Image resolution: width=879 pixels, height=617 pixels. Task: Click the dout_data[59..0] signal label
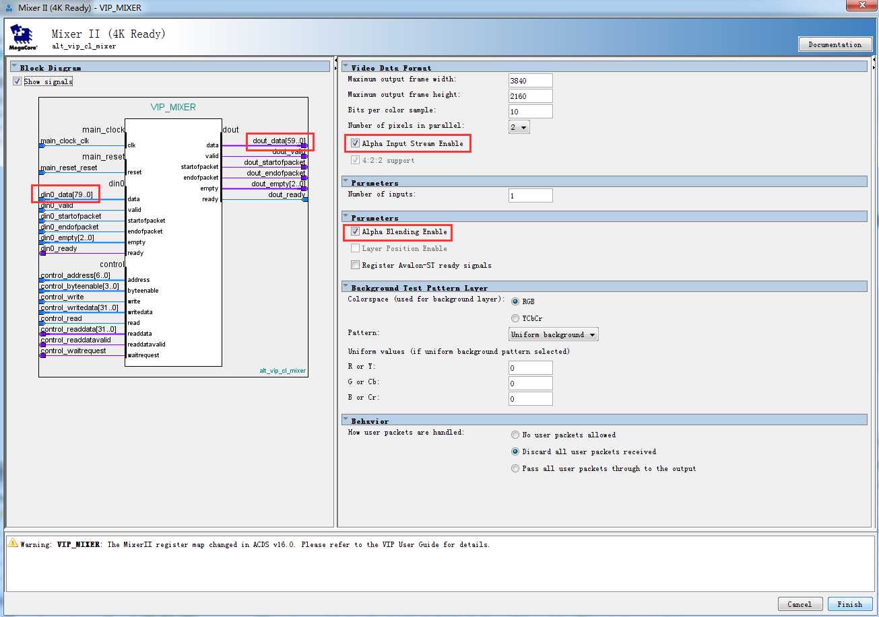click(279, 141)
